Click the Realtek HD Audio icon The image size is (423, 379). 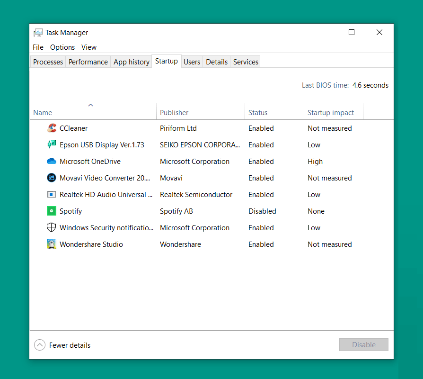pos(52,194)
